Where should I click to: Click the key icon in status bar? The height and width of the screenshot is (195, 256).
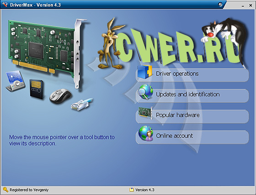[x=5, y=190]
